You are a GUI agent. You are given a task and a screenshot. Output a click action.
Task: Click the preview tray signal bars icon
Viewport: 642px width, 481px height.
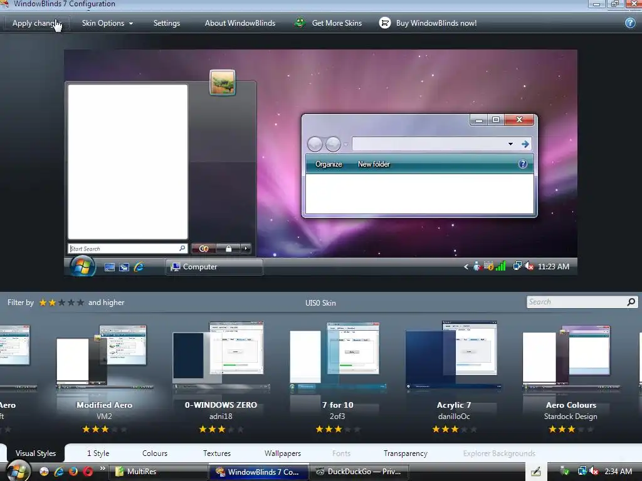pyautogui.click(x=500, y=266)
